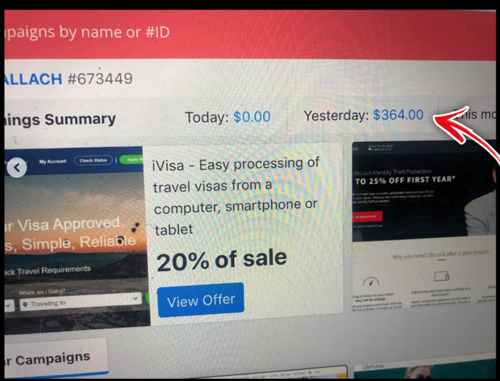Click the red membership button in LifeLock preview
This screenshot has height=381, width=500.
click(x=367, y=216)
